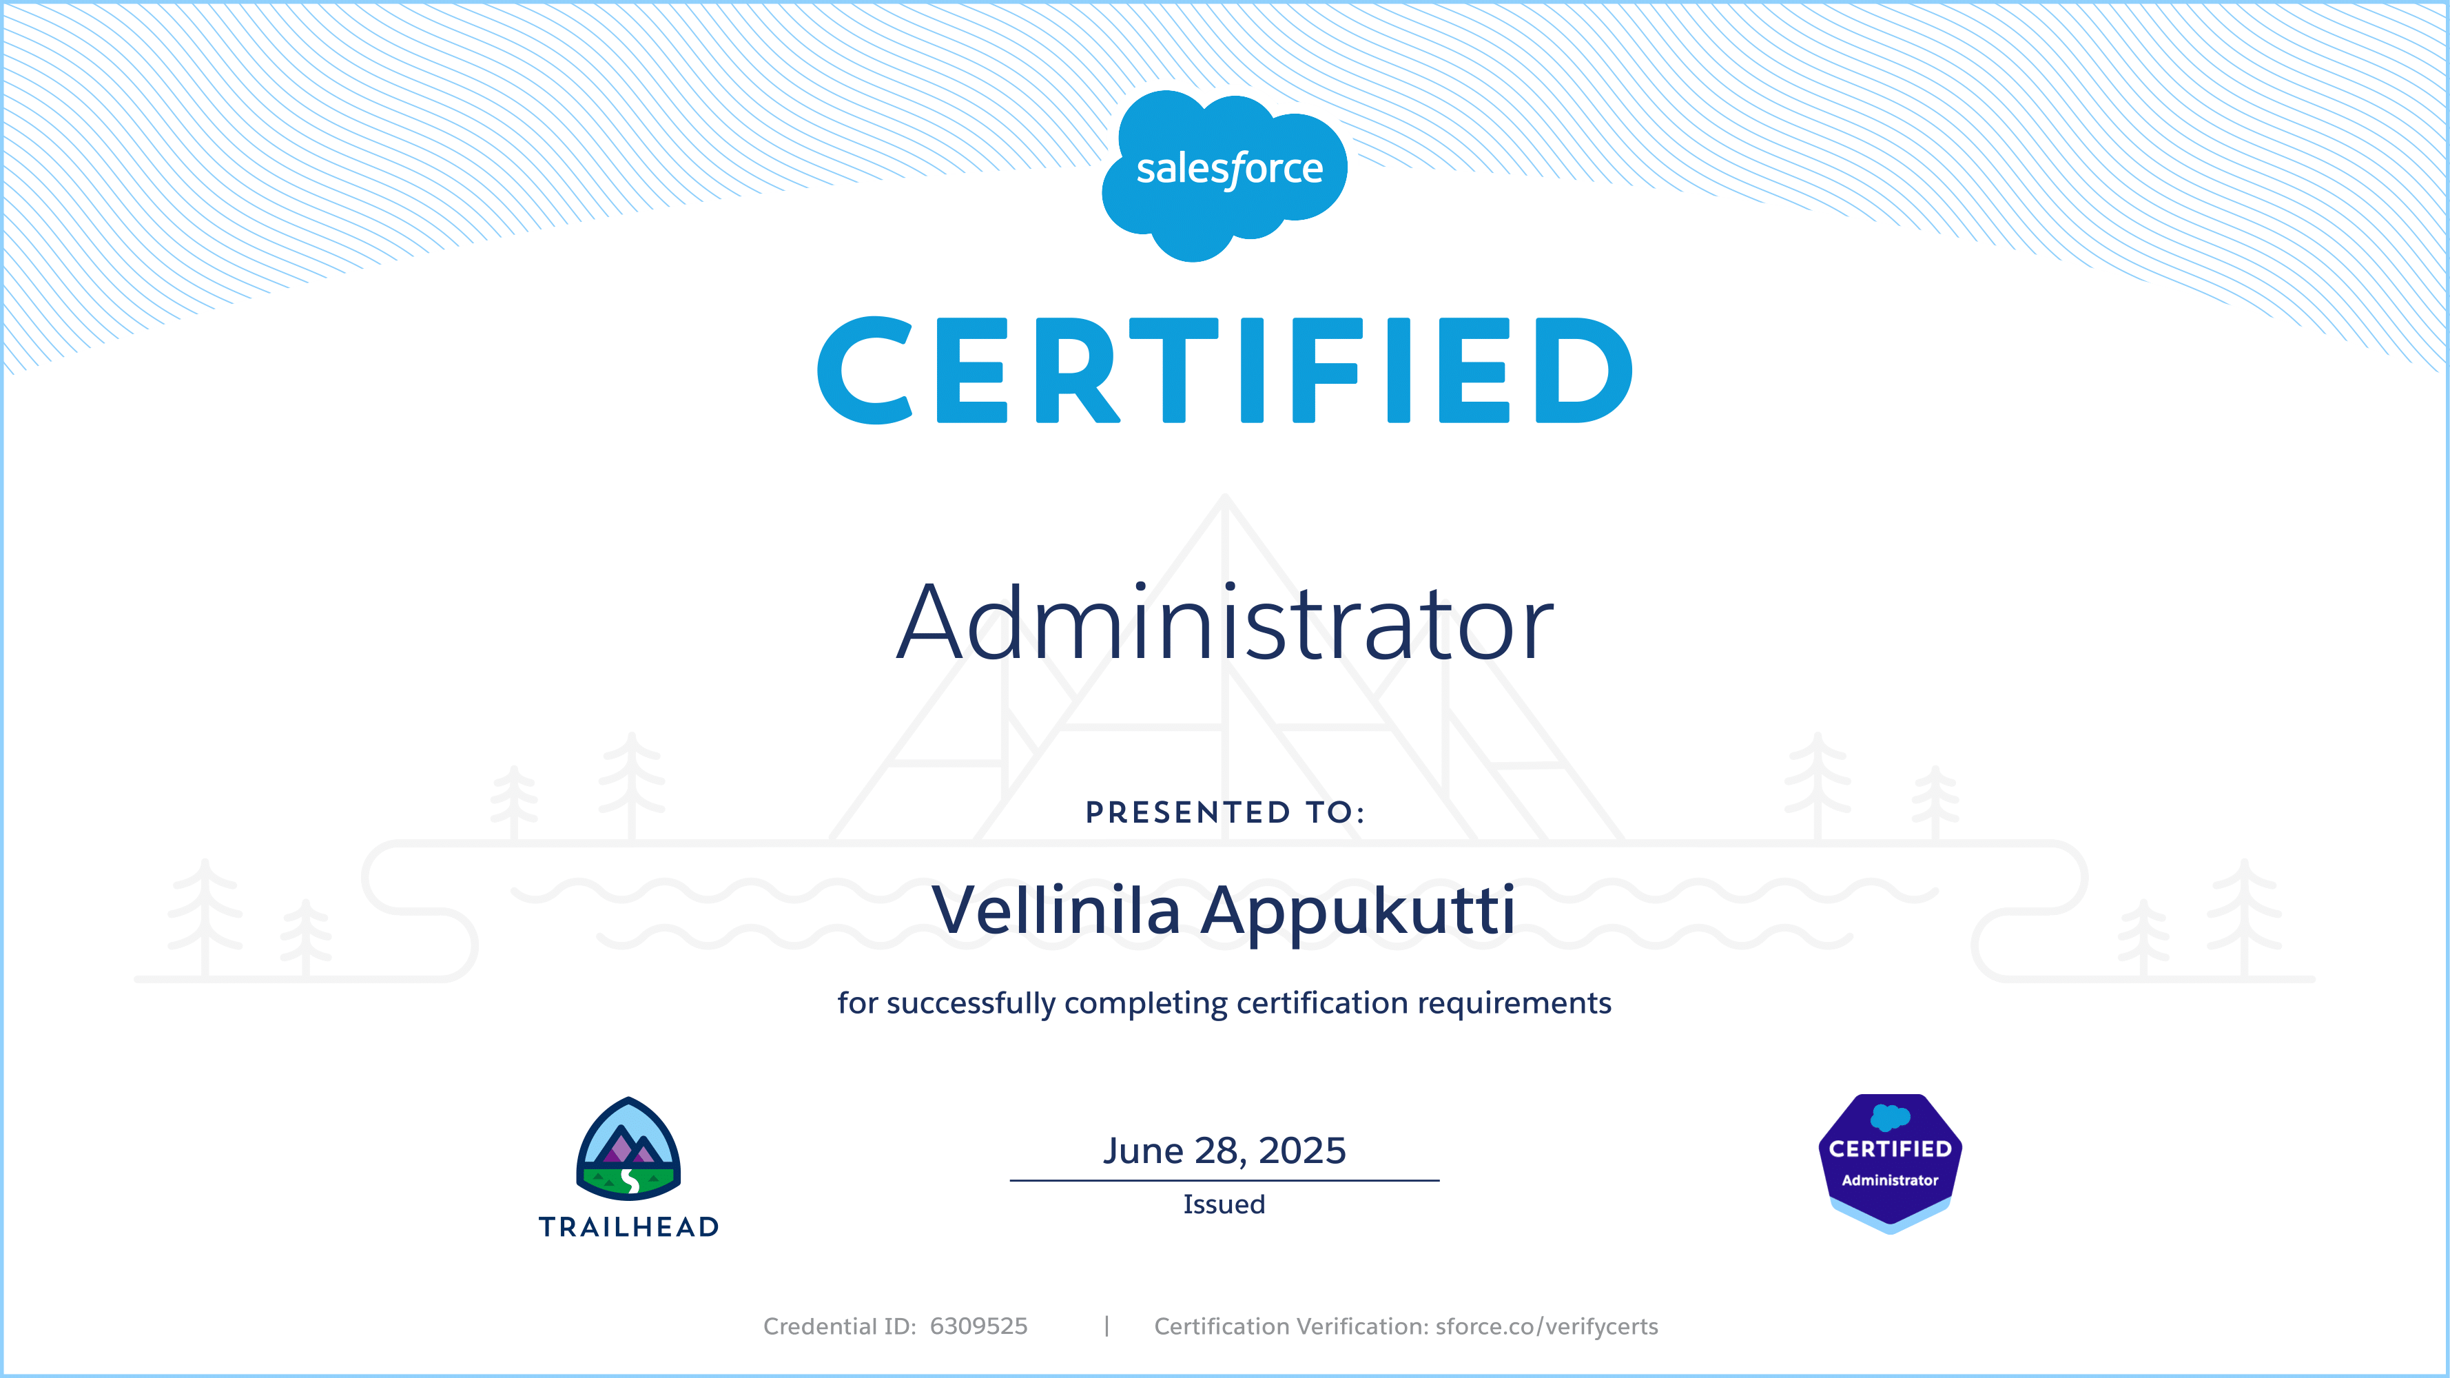Click the small cloud inside the purple badge

point(1890,1116)
